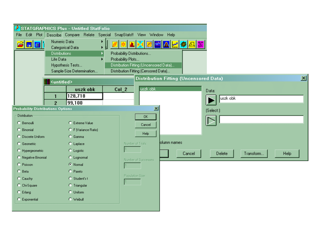The width and height of the screenshot is (319, 225).
Task: Click the Delete button in Distribution Fitting
Action: click(x=222, y=153)
